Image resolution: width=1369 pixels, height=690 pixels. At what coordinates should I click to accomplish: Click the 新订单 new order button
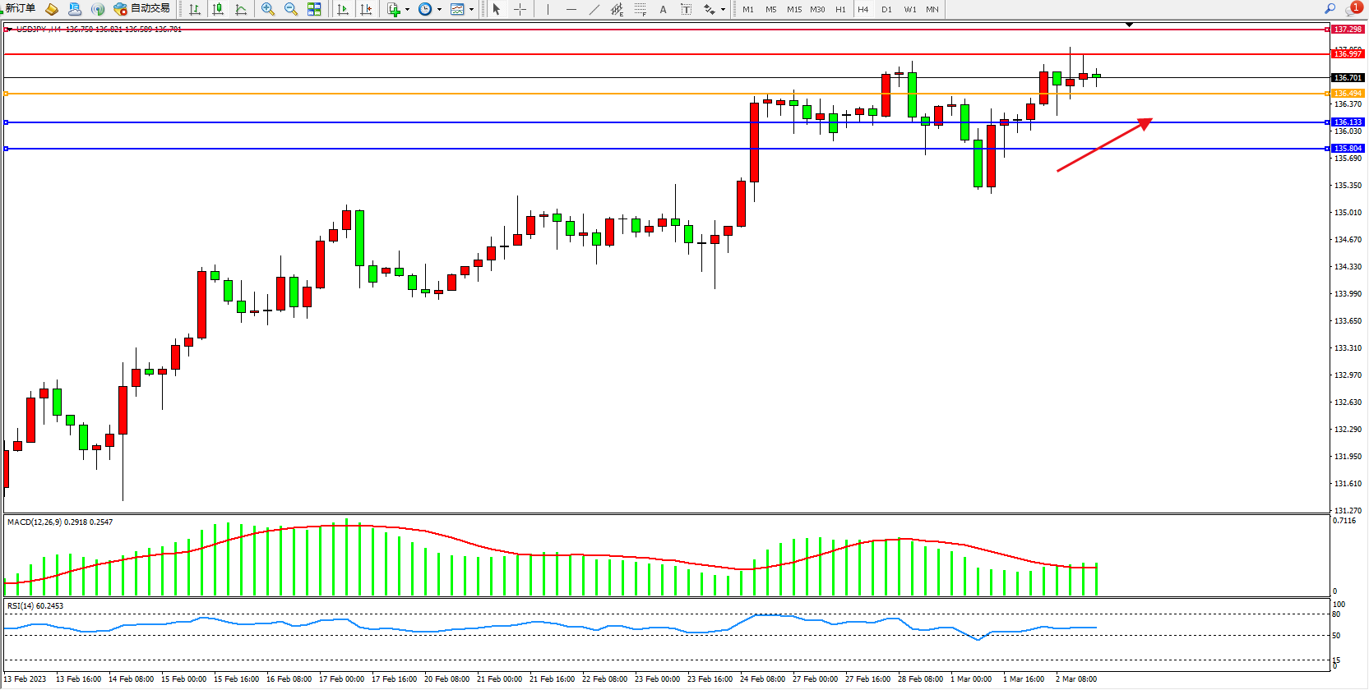pos(20,8)
